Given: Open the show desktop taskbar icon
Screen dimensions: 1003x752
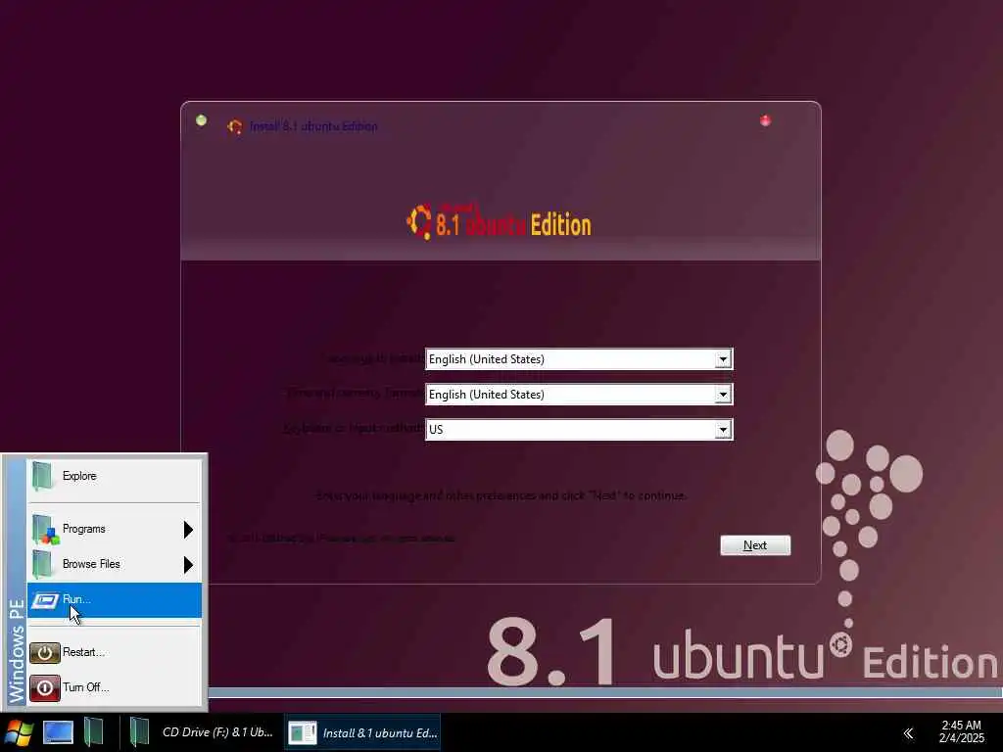Looking at the screenshot, I should [58, 732].
